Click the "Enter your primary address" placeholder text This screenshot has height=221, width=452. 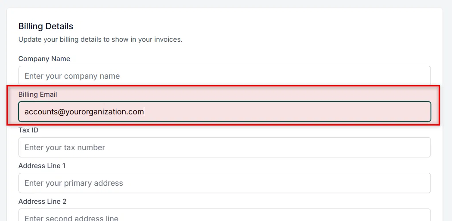pos(74,183)
